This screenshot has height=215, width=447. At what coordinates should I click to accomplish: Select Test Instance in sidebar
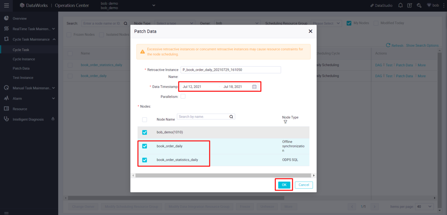tap(23, 78)
